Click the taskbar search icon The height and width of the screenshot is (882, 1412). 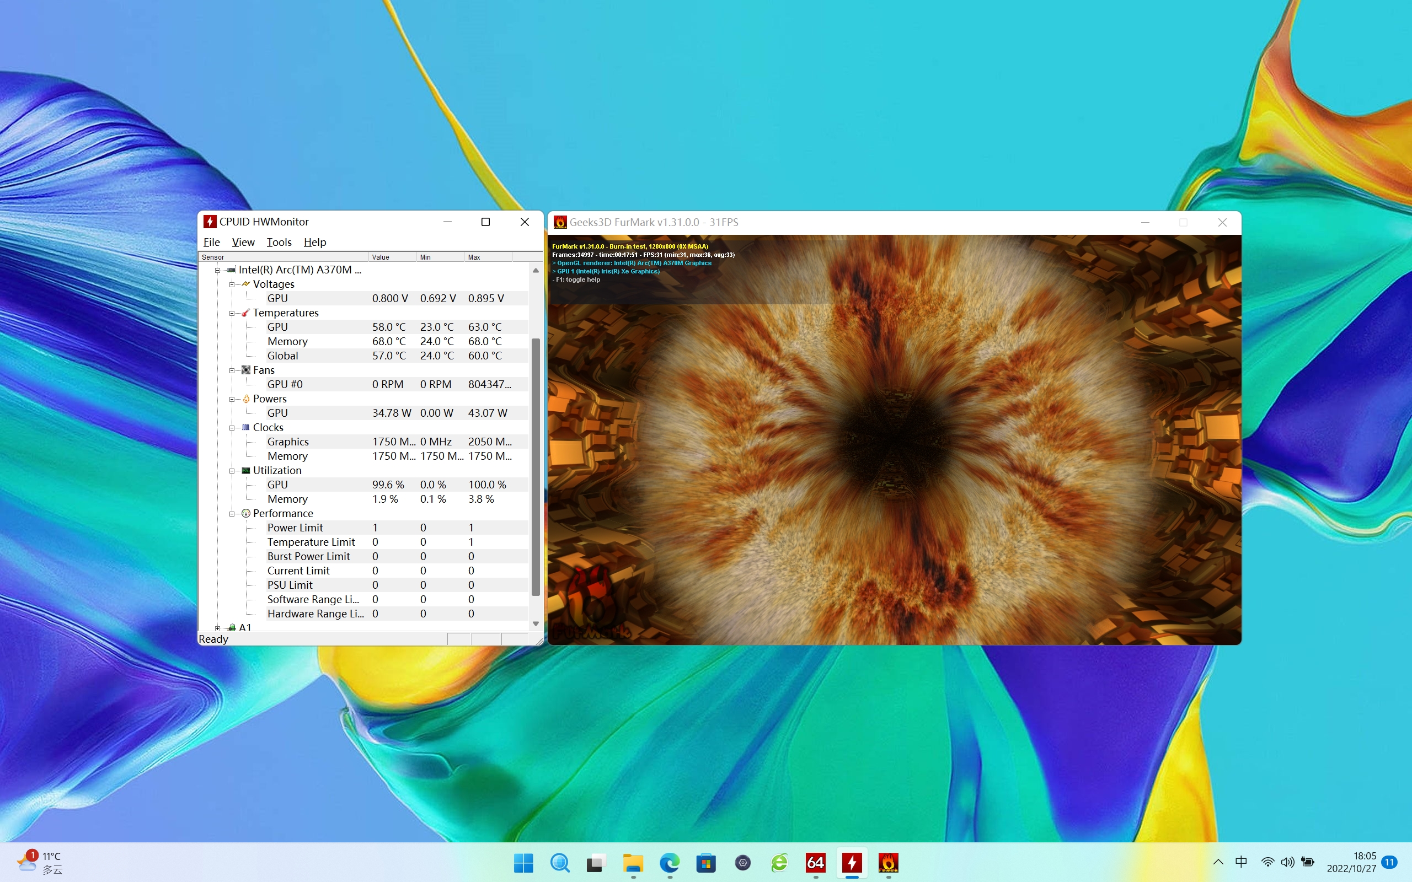(x=559, y=862)
